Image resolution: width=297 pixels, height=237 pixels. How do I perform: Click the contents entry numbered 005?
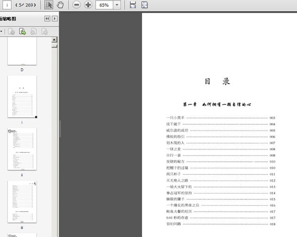(x=221, y=130)
